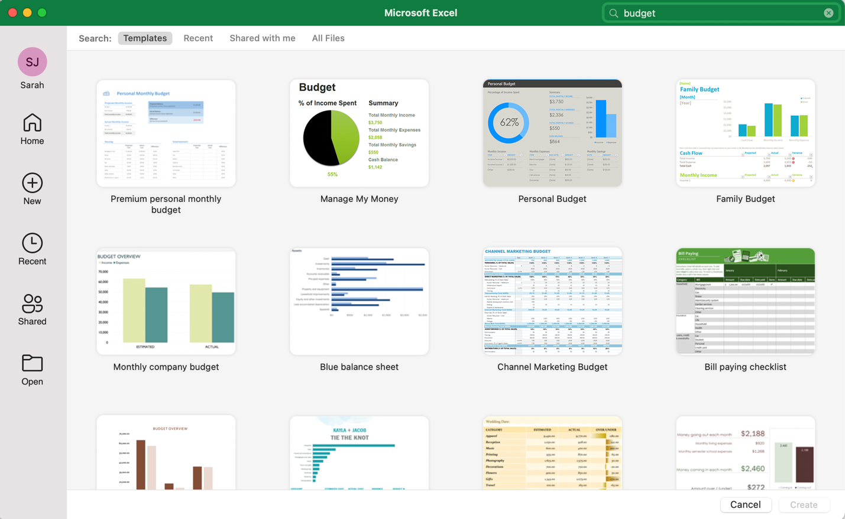The image size is (845, 519).
Task: Choose the Kayla + Jacob Tie the Knot template
Action: click(359, 453)
